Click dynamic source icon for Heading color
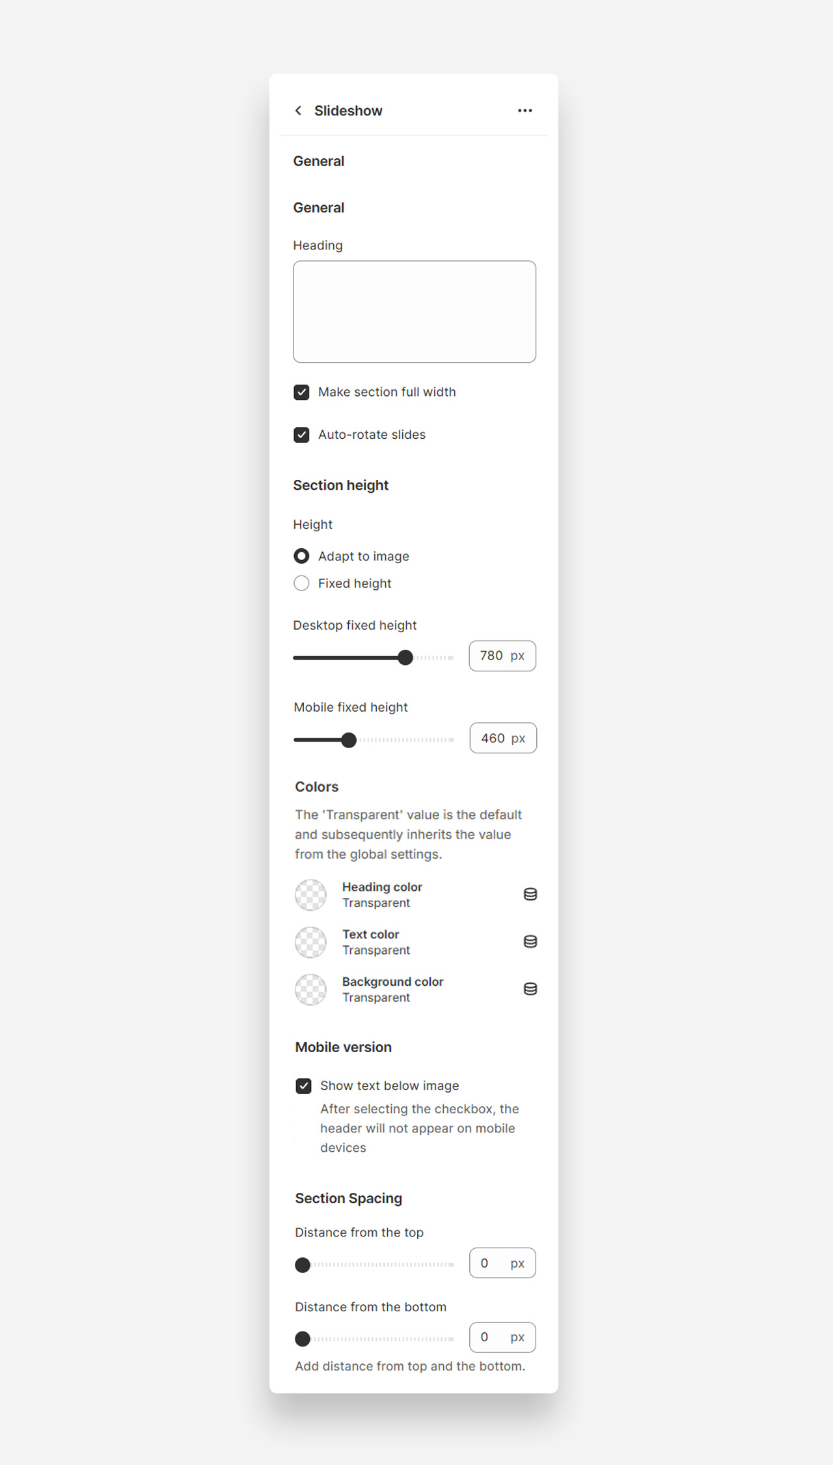The image size is (833, 1465). pos(530,895)
